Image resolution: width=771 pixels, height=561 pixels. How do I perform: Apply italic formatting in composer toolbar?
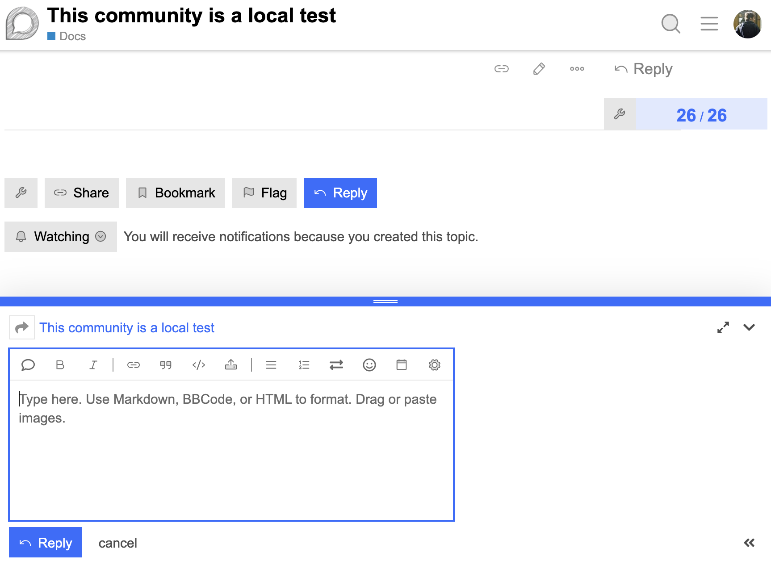pos(93,365)
